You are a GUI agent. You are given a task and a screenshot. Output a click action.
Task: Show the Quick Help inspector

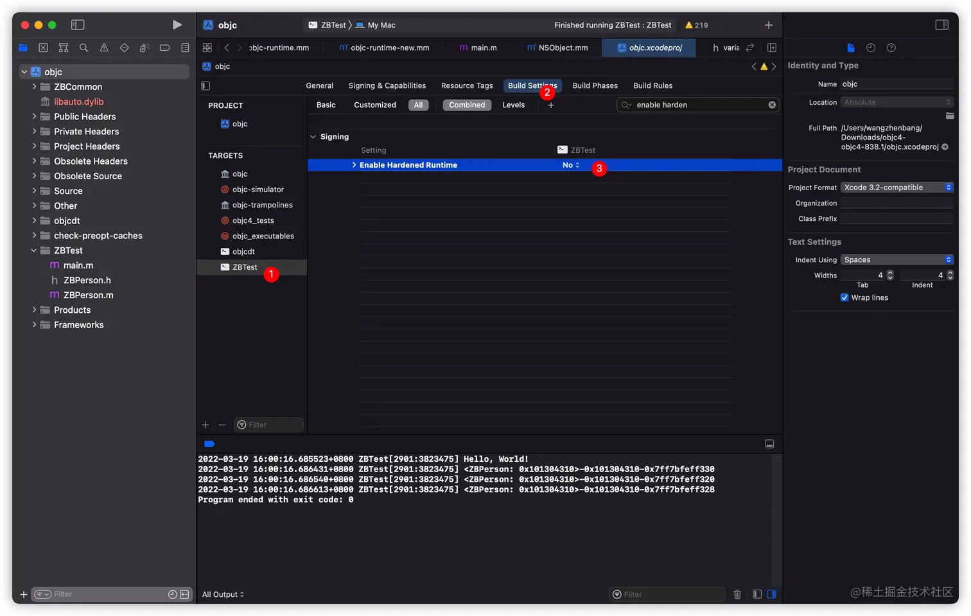tap(891, 48)
